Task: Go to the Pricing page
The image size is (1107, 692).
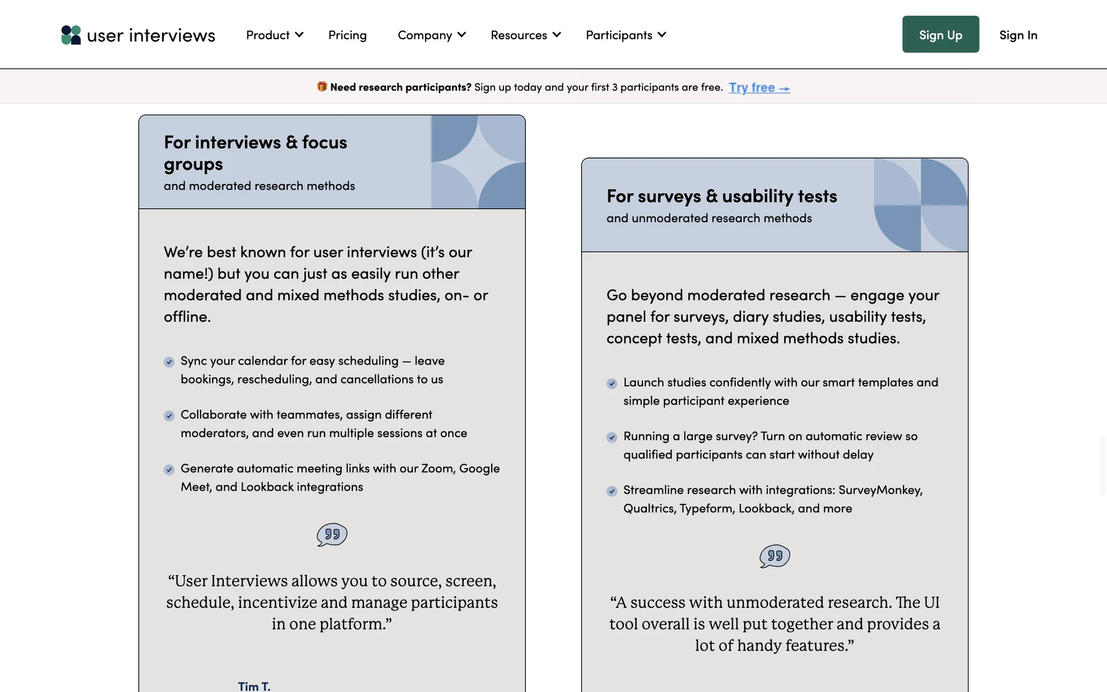Action: [347, 35]
